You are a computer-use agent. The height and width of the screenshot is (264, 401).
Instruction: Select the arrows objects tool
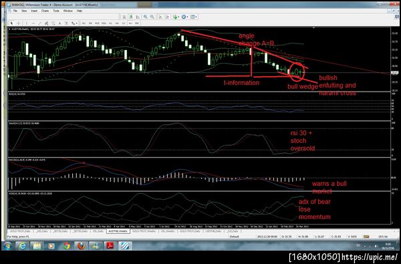(73, 23)
